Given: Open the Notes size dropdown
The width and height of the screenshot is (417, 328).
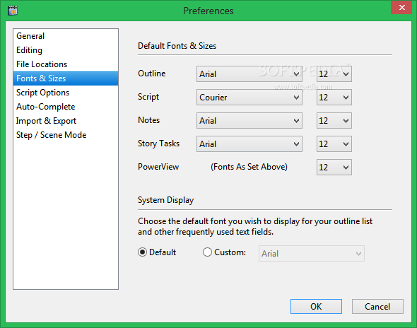Looking at the screenshot, I should pos(334,120).
